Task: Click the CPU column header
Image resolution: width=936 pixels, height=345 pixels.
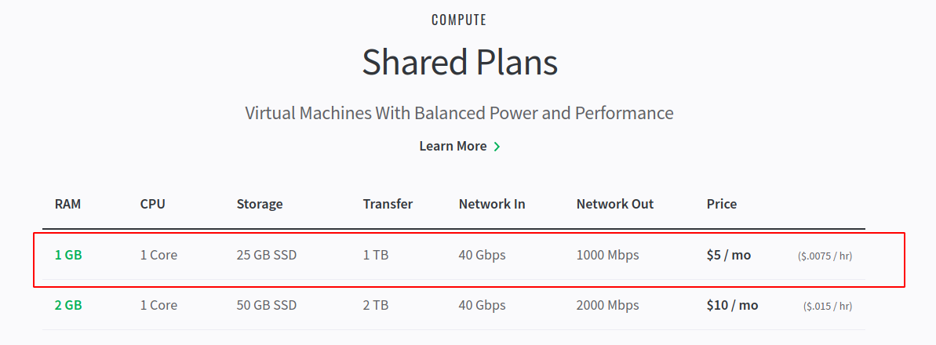Action: [x=153, y=204]
